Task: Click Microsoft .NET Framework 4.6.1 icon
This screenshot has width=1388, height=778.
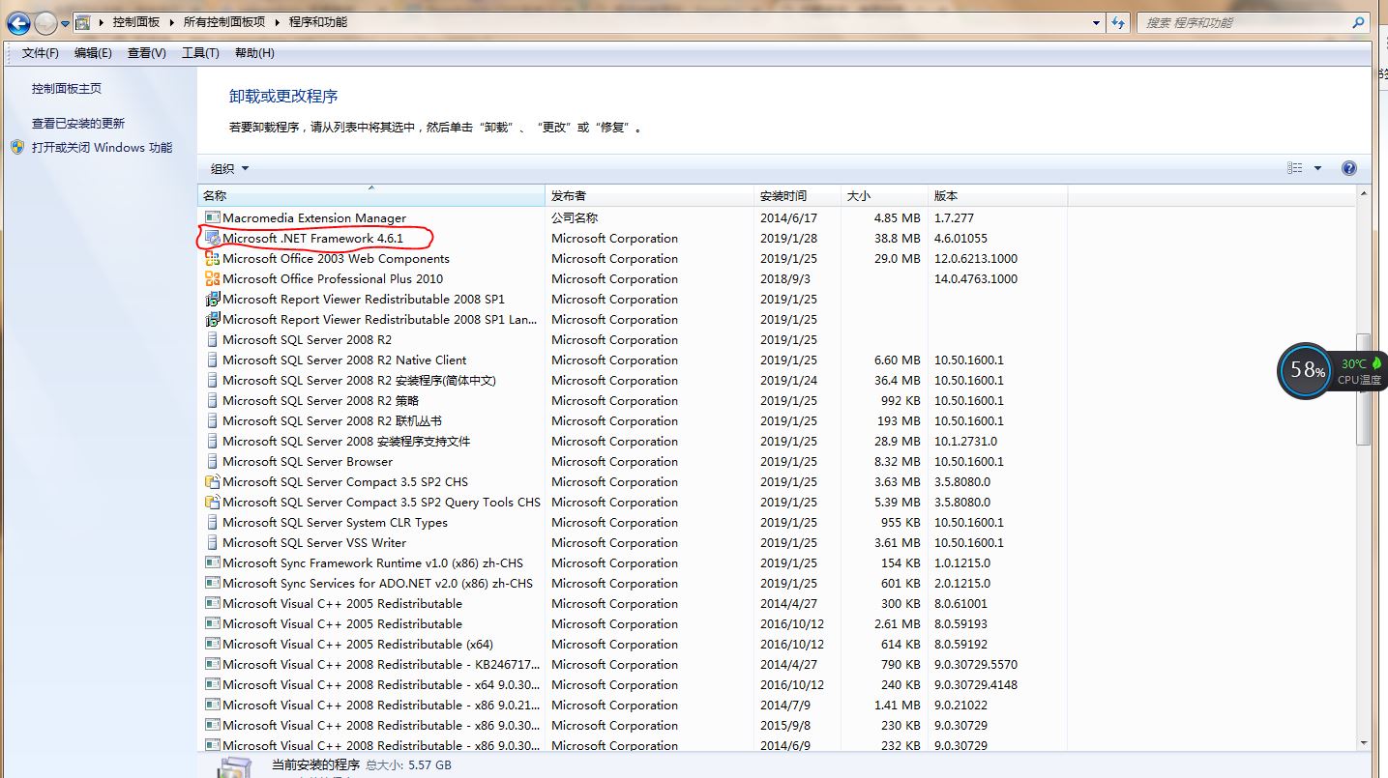Action: tap(213, 239)
